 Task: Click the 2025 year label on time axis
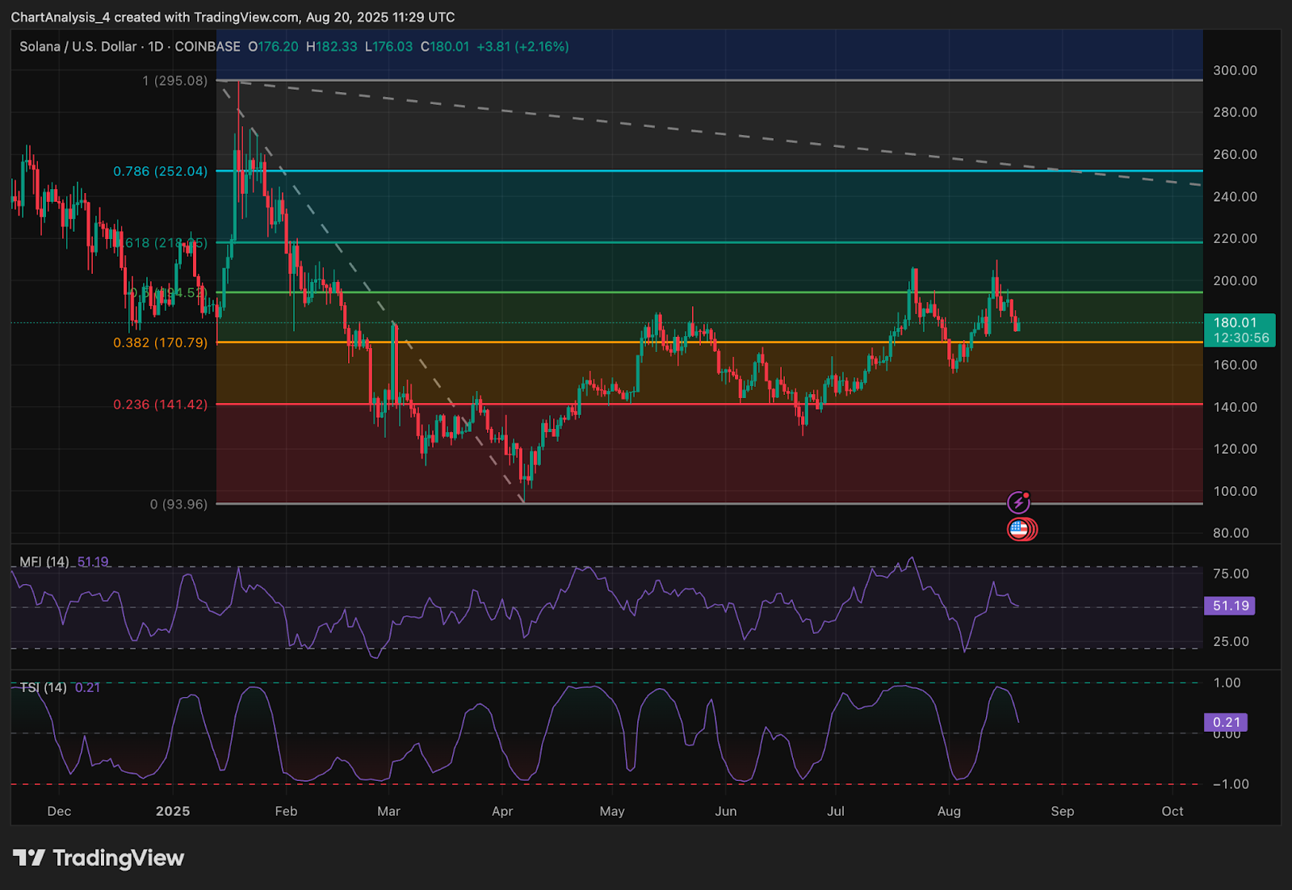click(x=173, y=811)
